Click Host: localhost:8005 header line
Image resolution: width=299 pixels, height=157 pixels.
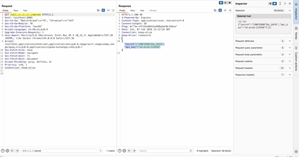point(19,18)
